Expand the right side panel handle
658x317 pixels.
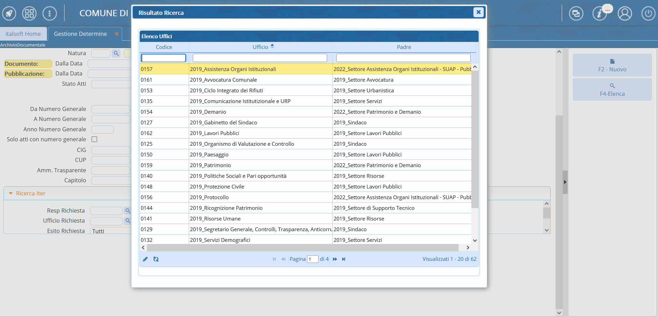(x=565, y=182)
